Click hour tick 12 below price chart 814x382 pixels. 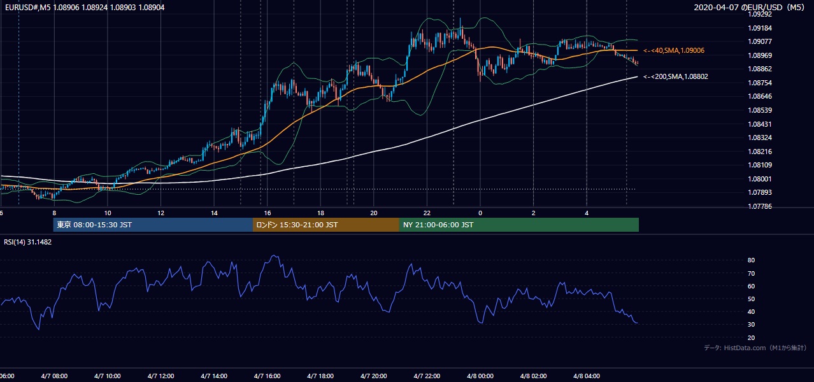tap(161, 213)
